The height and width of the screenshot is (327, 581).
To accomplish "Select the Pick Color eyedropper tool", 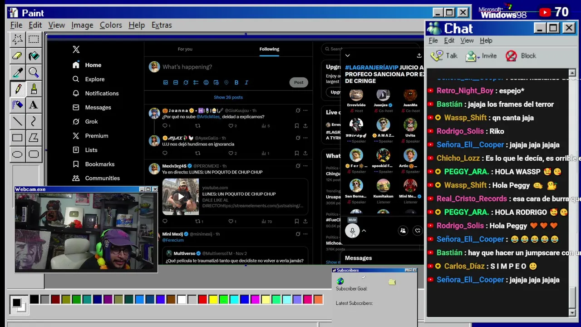I will pyautogui.click(x=17, y=72).
